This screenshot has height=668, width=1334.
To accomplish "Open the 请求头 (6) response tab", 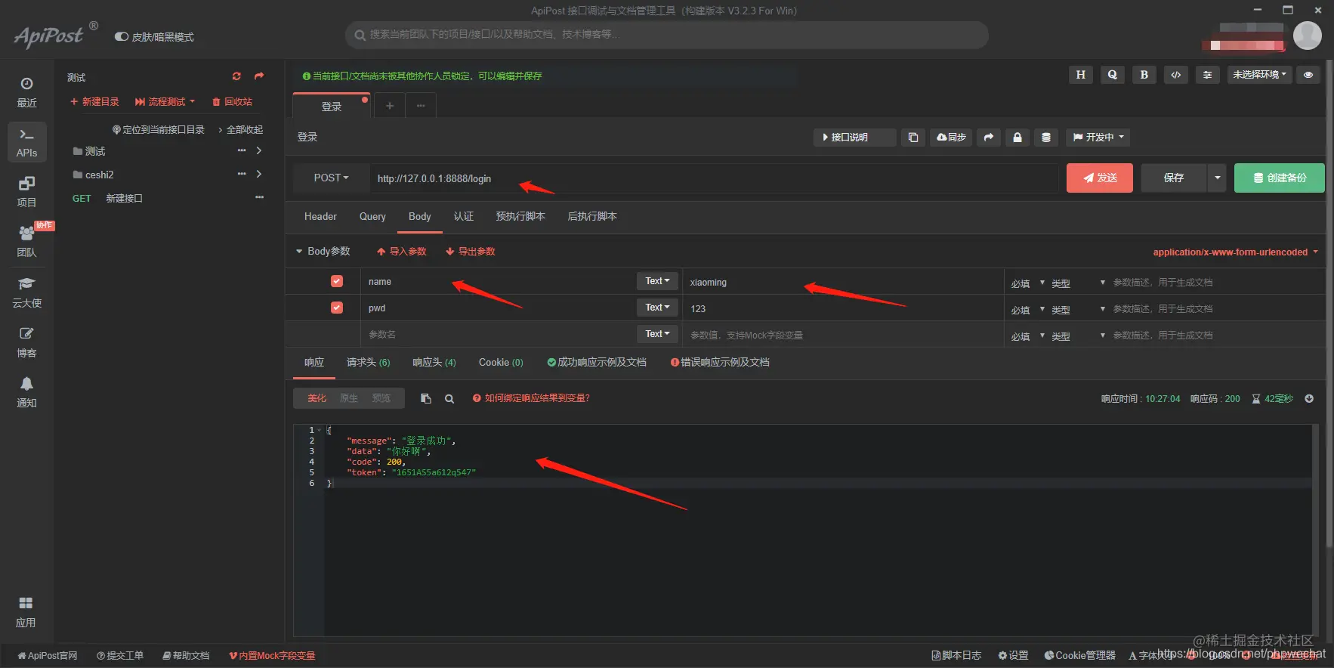I will (368, 363).
